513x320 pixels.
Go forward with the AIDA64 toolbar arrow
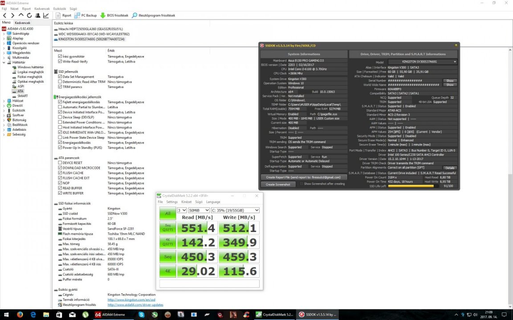[x=13, y=16]
